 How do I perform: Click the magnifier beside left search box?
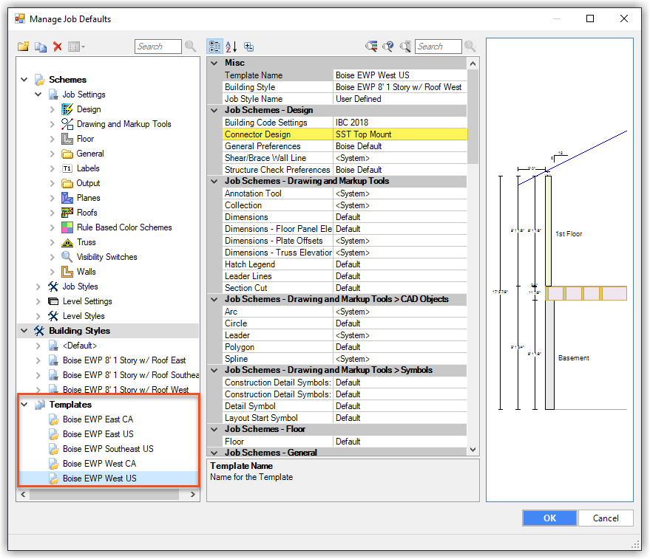point(190,47)
